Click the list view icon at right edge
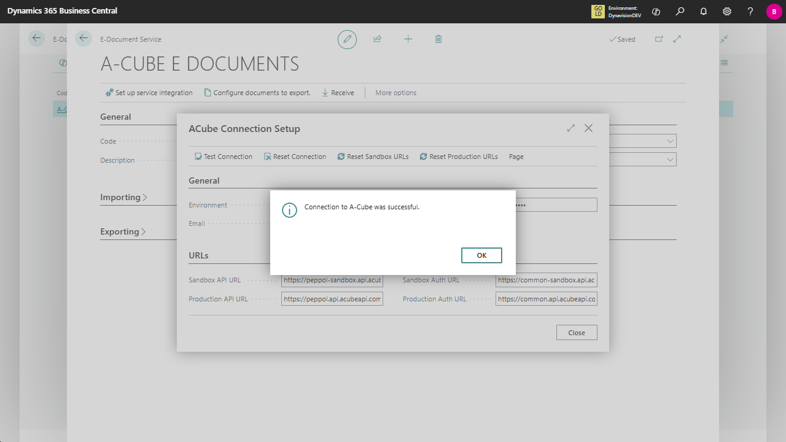 (725, 63)
